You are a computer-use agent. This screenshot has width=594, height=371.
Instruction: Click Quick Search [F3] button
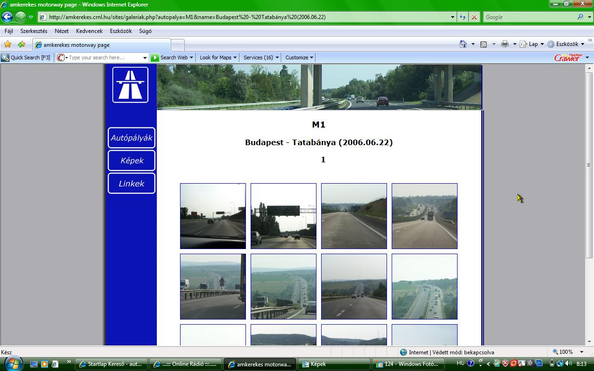(26, 58)
